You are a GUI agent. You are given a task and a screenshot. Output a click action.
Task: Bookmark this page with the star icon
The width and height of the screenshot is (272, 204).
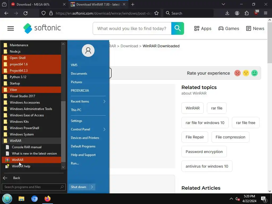click(x=156, y=13)
